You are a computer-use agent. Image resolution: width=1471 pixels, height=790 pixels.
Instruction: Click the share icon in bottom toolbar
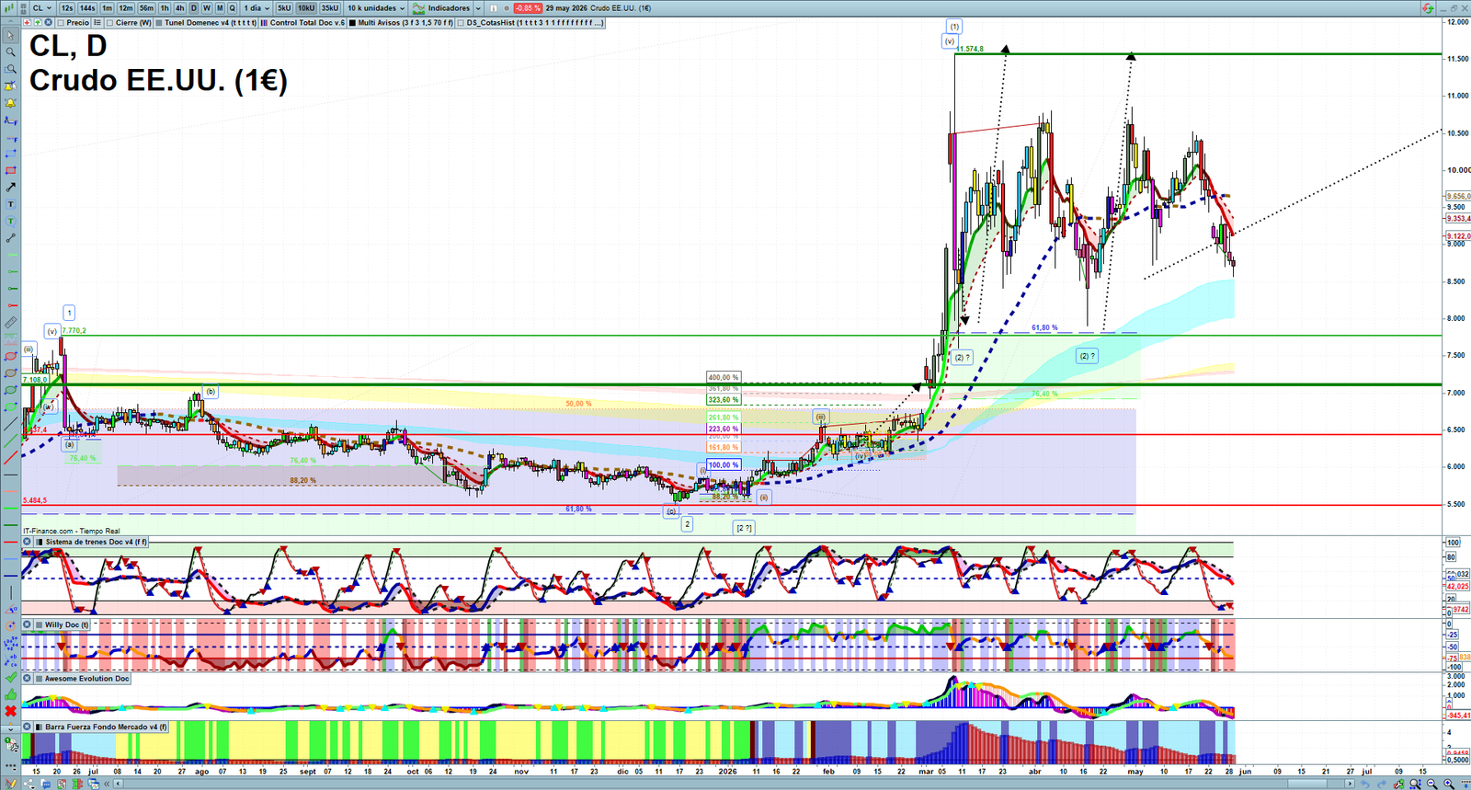tap(29, 784)
